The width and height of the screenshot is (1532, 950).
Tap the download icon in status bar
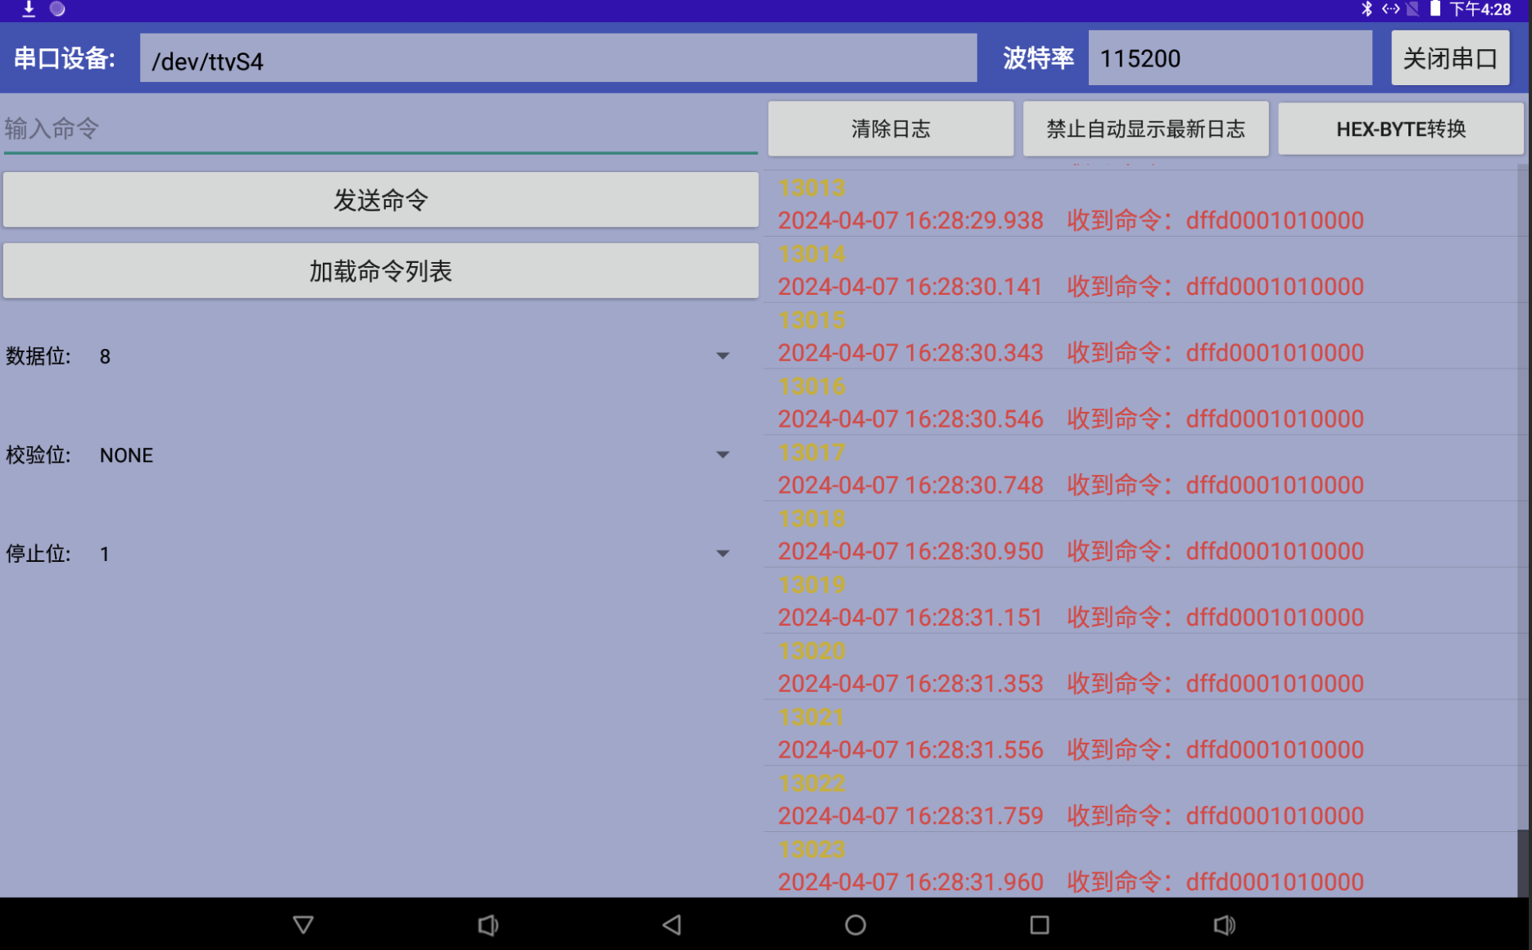[x=29, y=9]
